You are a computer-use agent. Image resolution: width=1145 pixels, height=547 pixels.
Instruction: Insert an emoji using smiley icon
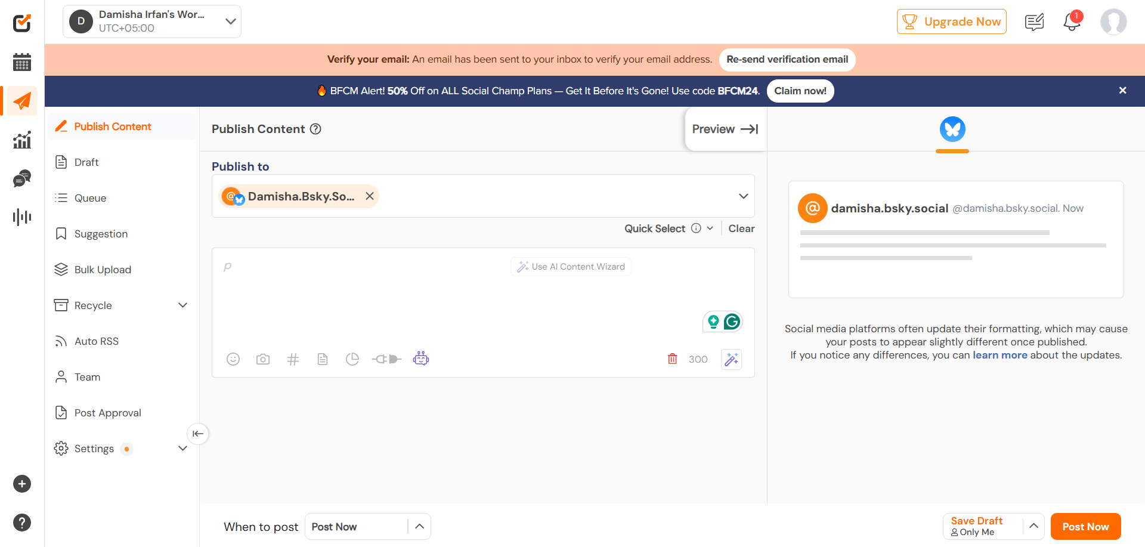pyautogui.click(x=233, y=359)
